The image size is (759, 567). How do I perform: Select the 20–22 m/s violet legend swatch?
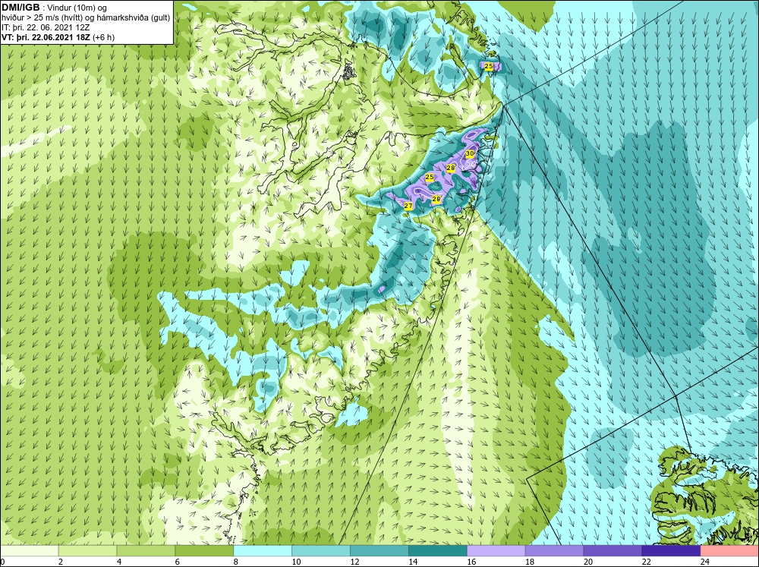pos(613,551)
